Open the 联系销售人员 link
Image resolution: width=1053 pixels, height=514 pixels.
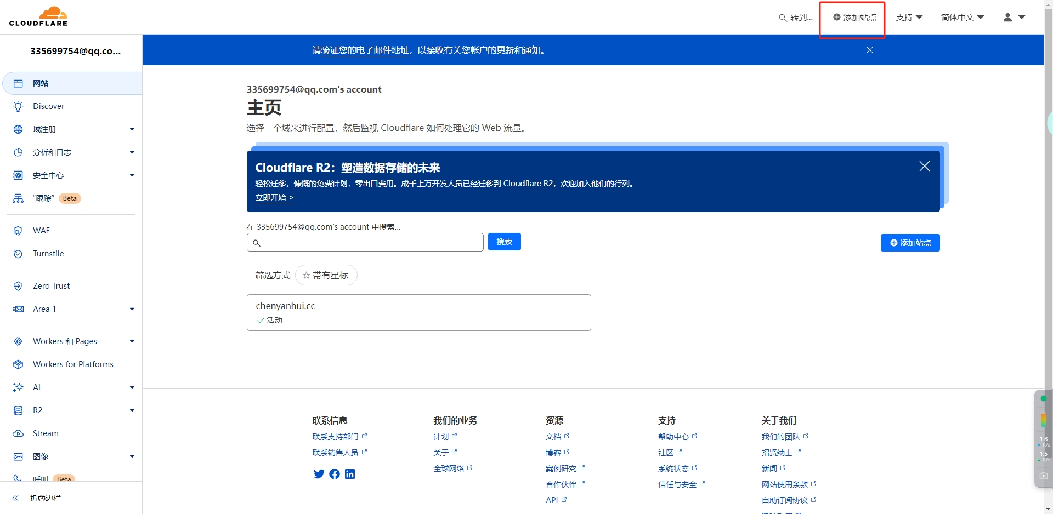pyautogui.click(x=339, y=453)
